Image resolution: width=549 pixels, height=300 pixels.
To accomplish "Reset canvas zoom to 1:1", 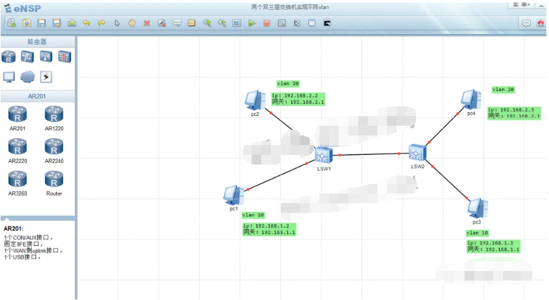I will point(237,23).
